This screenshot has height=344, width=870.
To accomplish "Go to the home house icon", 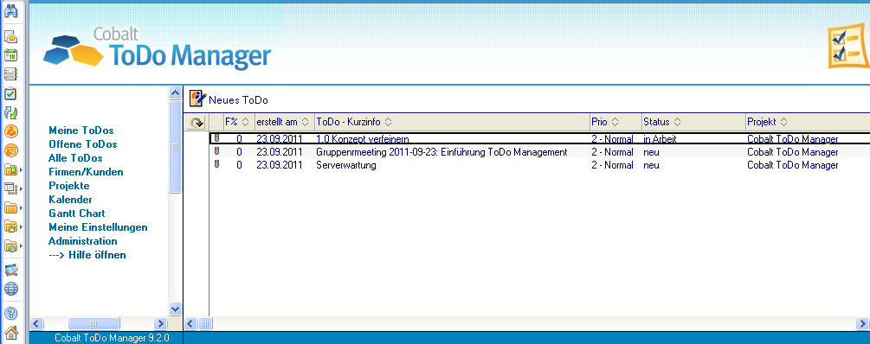I will pyautogui.click(x=11, y=333).
